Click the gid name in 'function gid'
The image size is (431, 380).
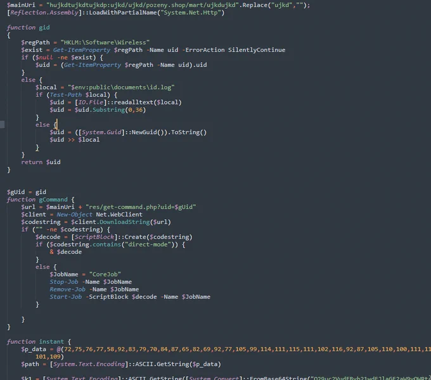point(44,27)
